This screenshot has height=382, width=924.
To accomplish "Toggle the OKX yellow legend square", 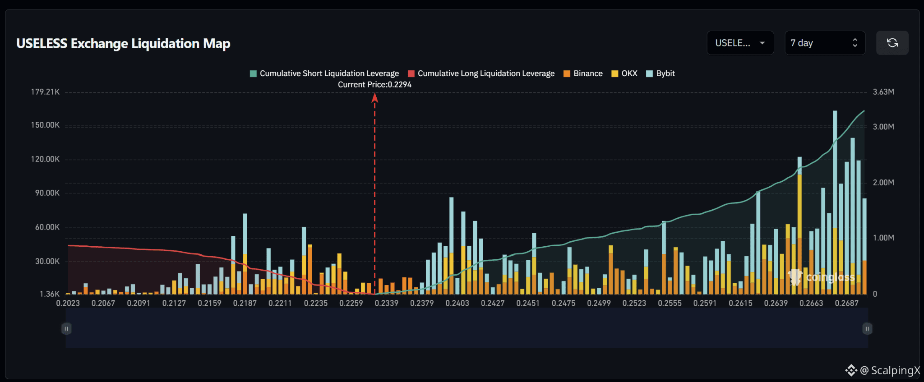I will coord(614,74).
